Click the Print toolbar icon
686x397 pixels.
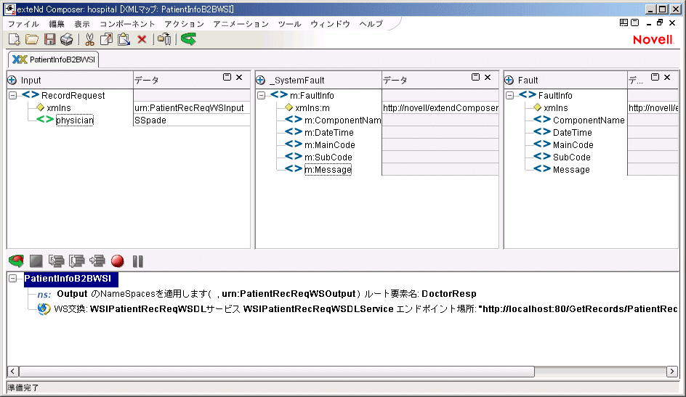67,40
